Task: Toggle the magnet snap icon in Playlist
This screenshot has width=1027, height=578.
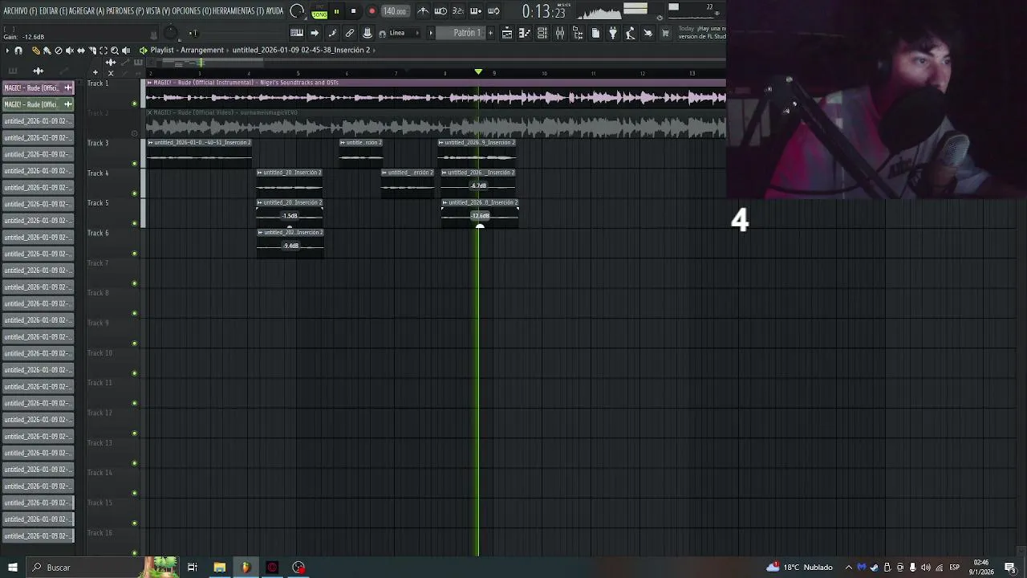Action: tap(18, 51)
